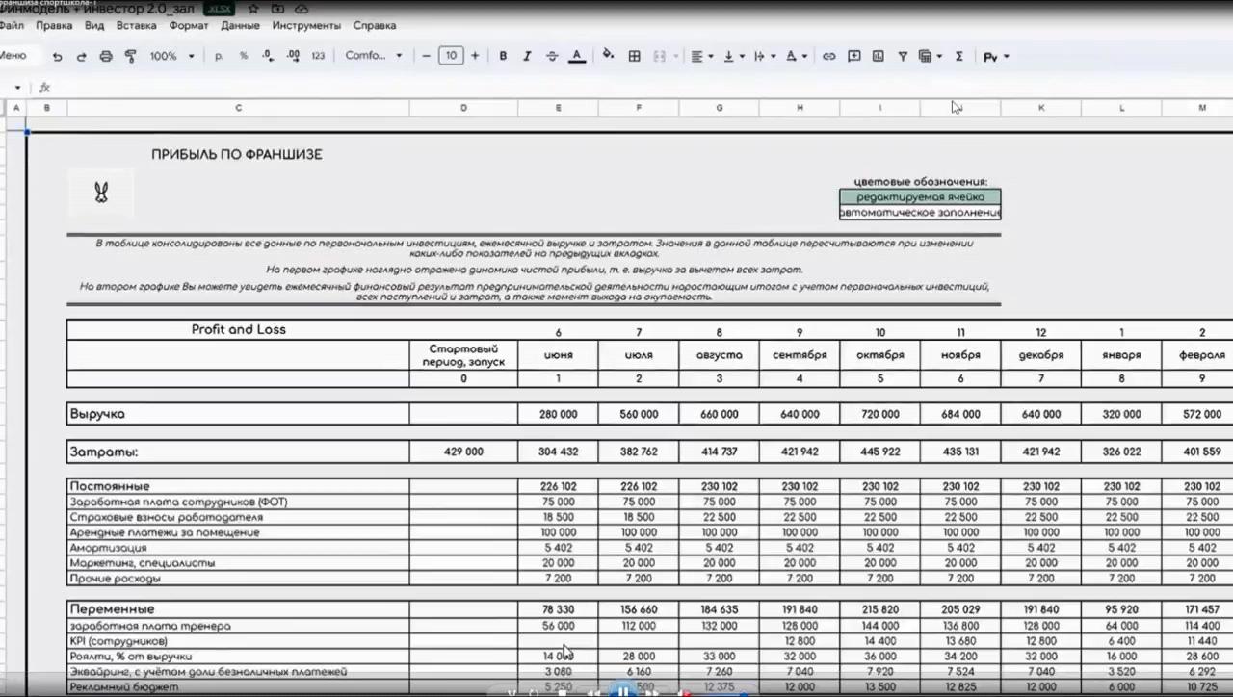The width and height of the screenshot is (1233, 697).
Task: Click the 'Выручка' row label
Action: [x=96, y=414]
